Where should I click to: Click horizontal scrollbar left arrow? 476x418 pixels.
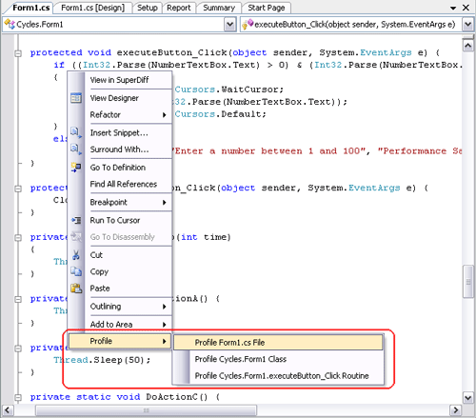pyautogui.click(x=8, y=410)
